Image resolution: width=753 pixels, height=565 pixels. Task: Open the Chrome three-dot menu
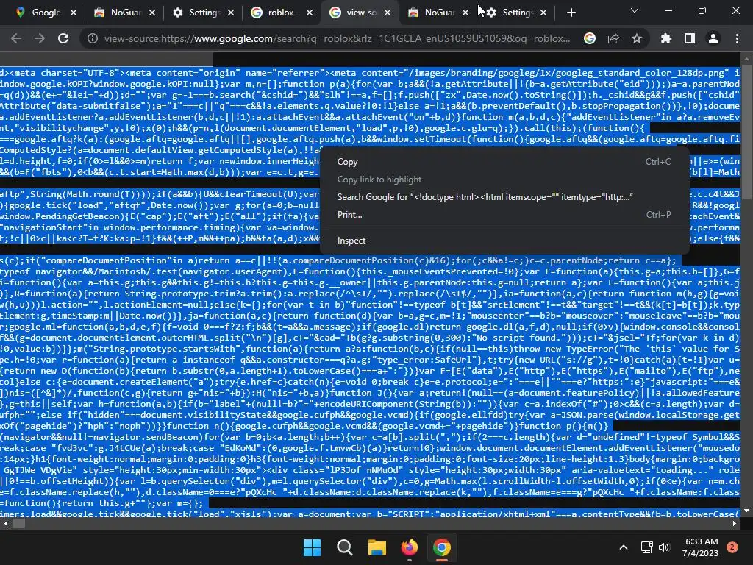click(x=737, y=38)
